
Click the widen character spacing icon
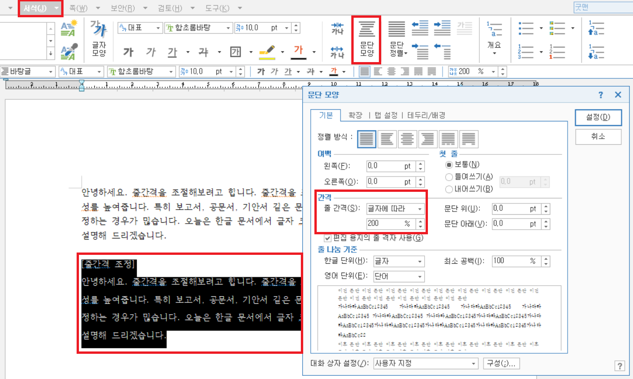(337, 52)
